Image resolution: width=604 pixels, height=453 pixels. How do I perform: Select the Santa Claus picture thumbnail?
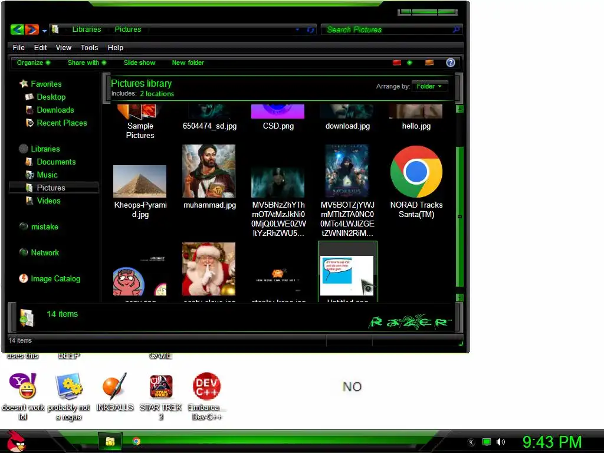pos(209,269)
